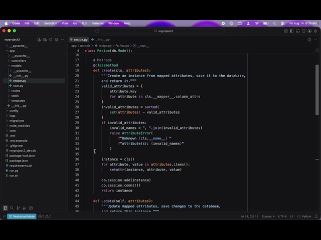Switch to the recipe.py editor tab
321x240 pixels.
pos(79,39)
